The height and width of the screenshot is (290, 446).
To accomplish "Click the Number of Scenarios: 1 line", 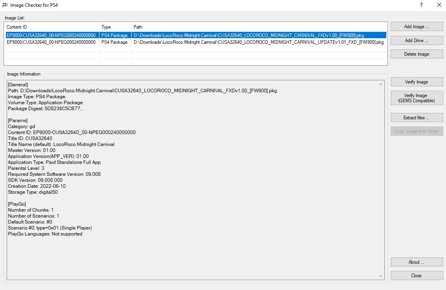I will [33, 216].
